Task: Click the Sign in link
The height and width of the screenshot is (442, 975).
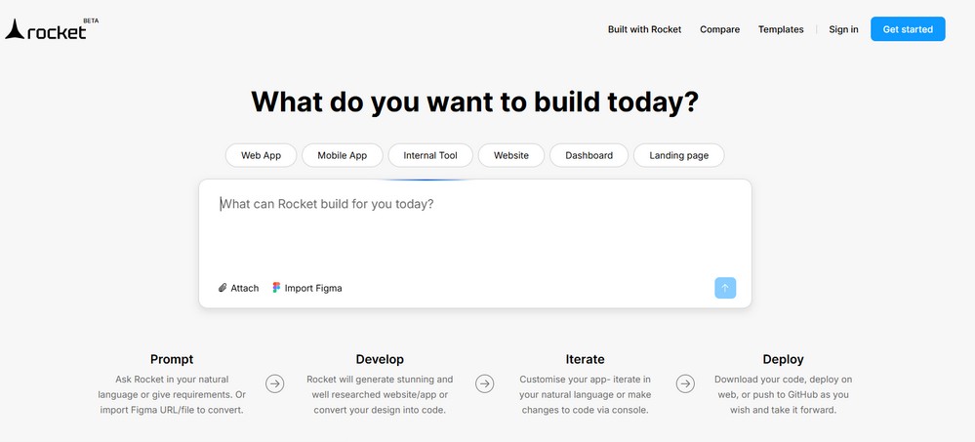Action: pos(844,29)
